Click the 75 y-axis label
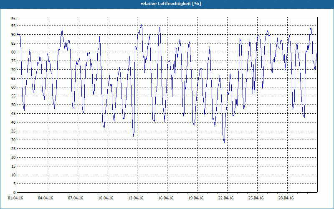Image resolution: width=334 pixels, height=209 pixels. pos(13,61)
